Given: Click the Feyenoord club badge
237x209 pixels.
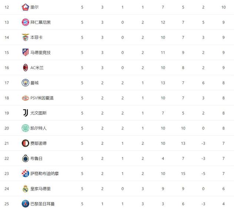Looking at the screenshot, I should (x=25, y=143).
